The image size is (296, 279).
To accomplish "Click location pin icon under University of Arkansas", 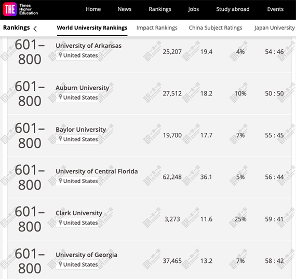I will (x=60, y=55).
